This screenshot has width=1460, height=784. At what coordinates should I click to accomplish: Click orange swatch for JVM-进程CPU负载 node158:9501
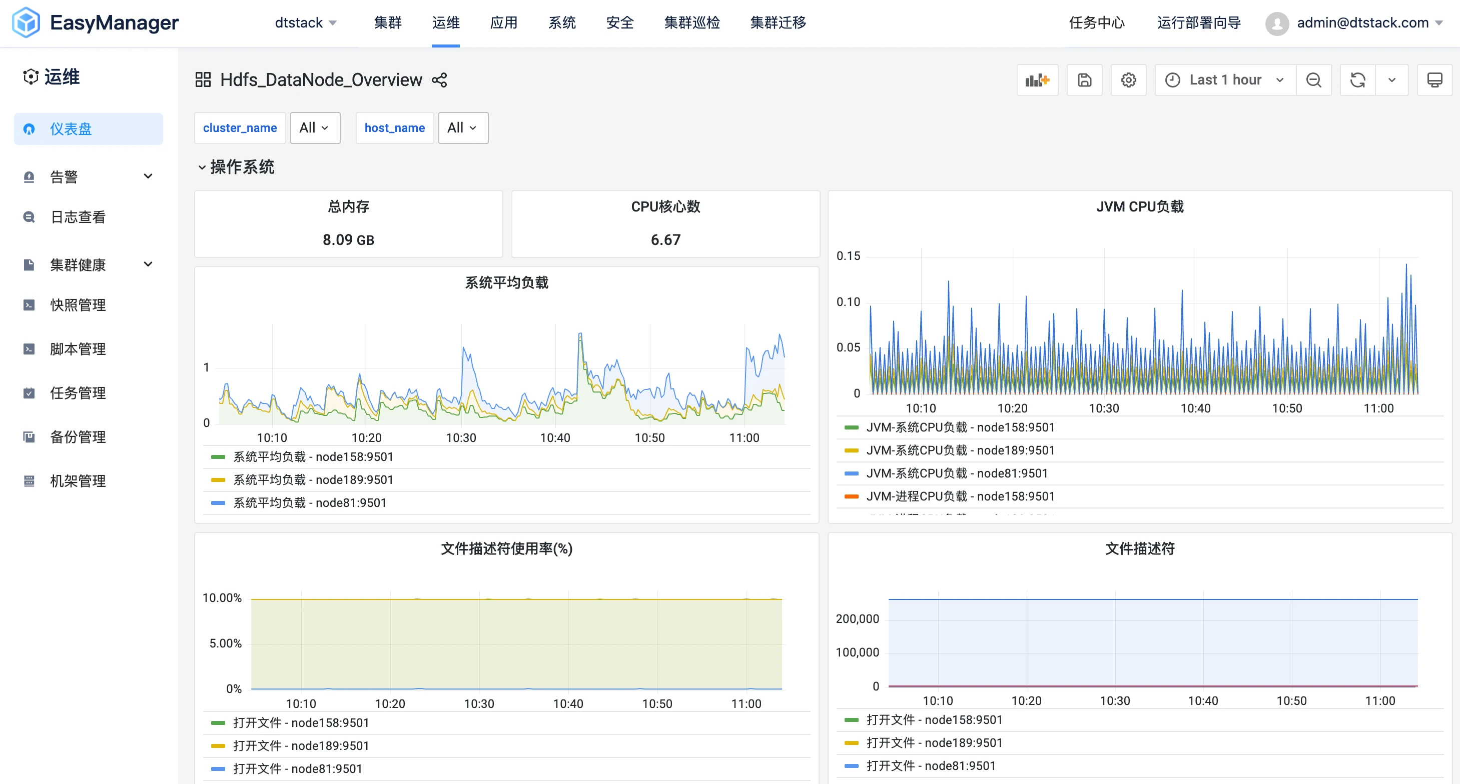coord(851,497)
